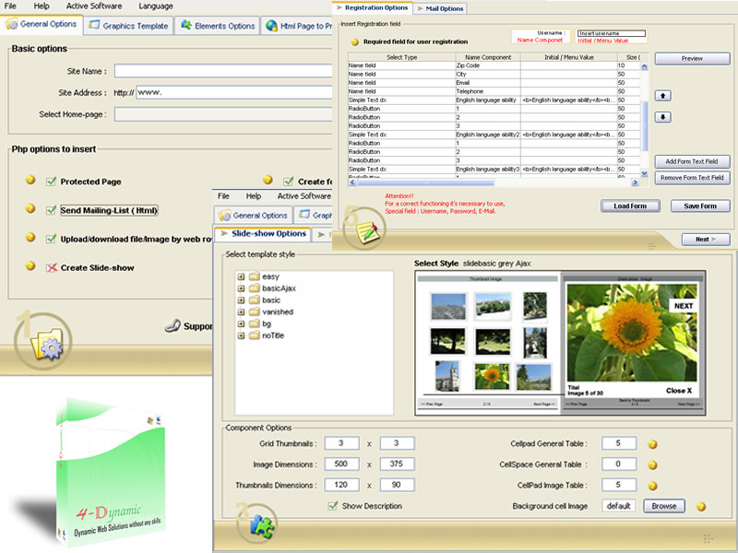Viewport: 738px width, 553px height.
Task: Click Close X in the slide-show preview
Action: (x=679, y=391)
